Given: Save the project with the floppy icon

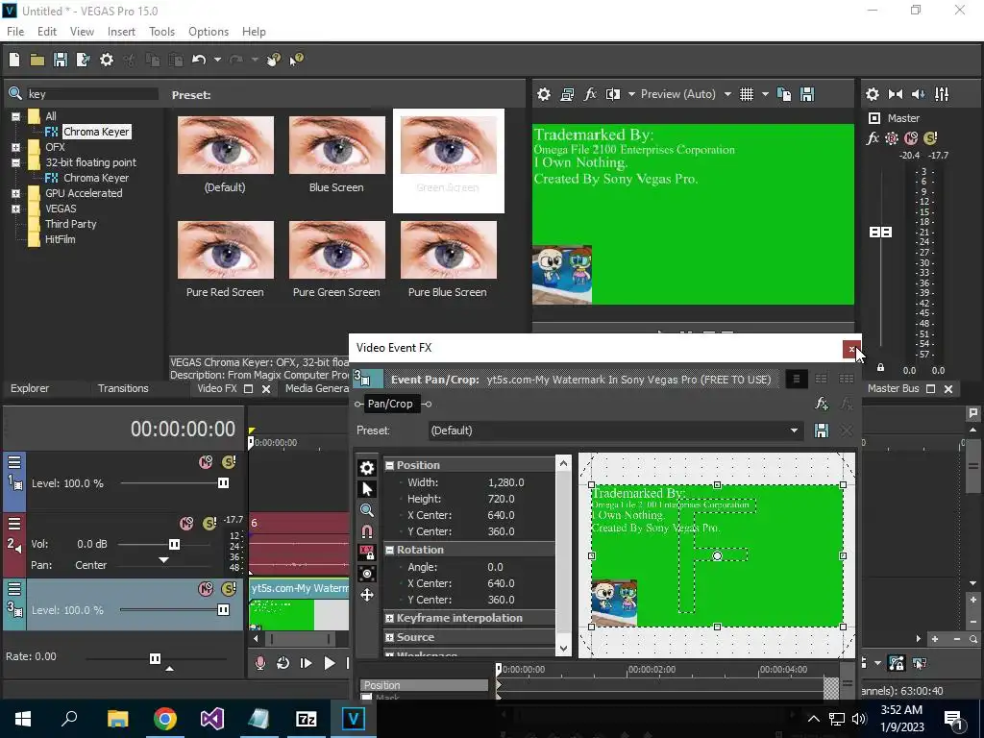Looking at the screenshot, I should click(61, 60).
